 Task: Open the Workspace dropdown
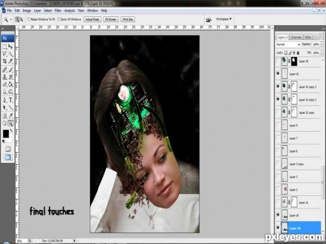pos(223,19)
